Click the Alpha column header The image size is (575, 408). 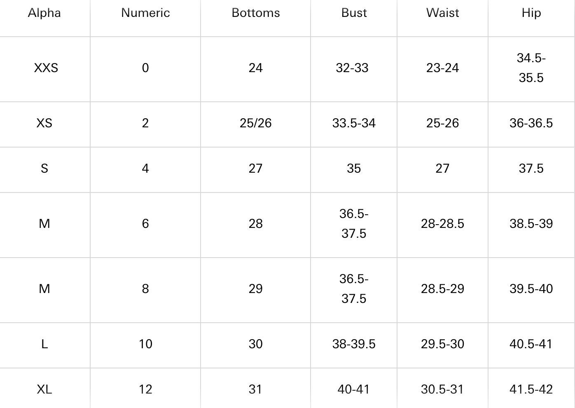click(x=44, y=13)
